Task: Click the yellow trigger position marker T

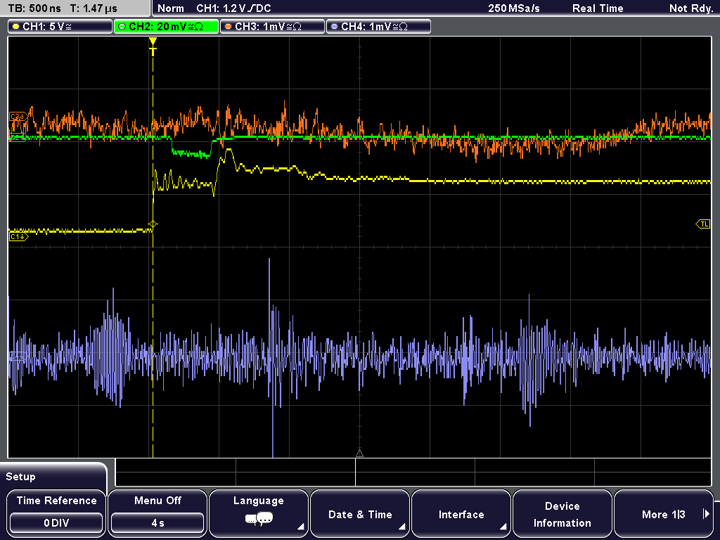Action: 153,46
